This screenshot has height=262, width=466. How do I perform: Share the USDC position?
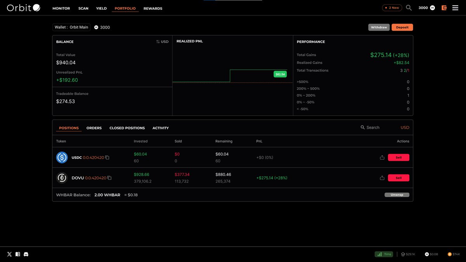382,157
